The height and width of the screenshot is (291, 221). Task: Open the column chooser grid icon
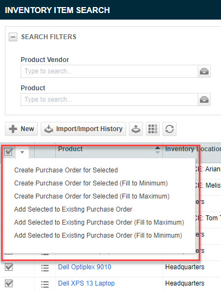[153, 129]
